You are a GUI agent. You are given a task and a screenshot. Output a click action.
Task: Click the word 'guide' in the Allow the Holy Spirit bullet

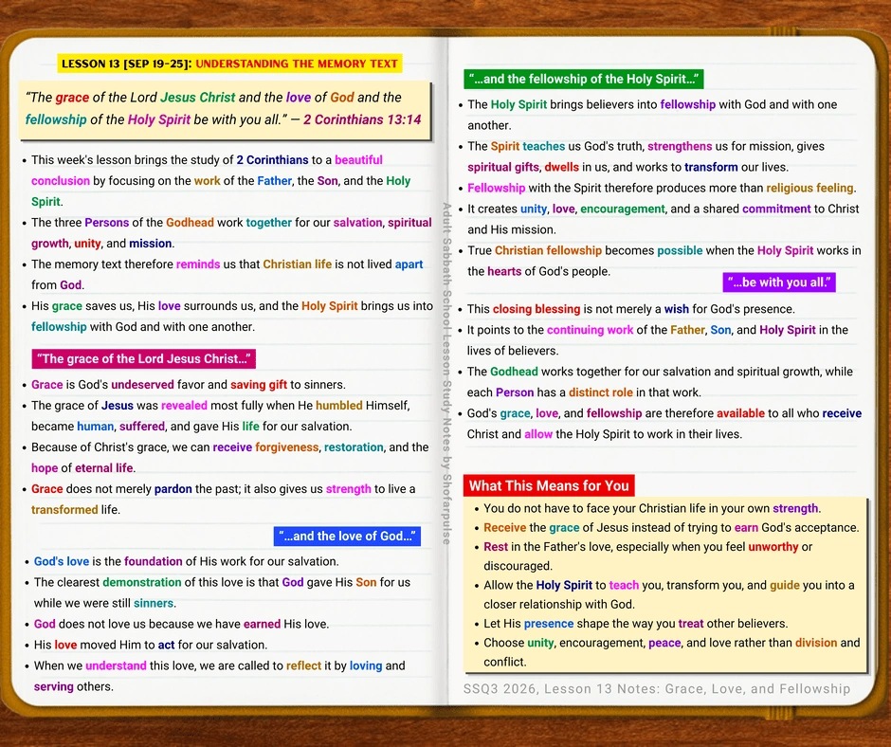pyautogui.click(x=785, y=586)
